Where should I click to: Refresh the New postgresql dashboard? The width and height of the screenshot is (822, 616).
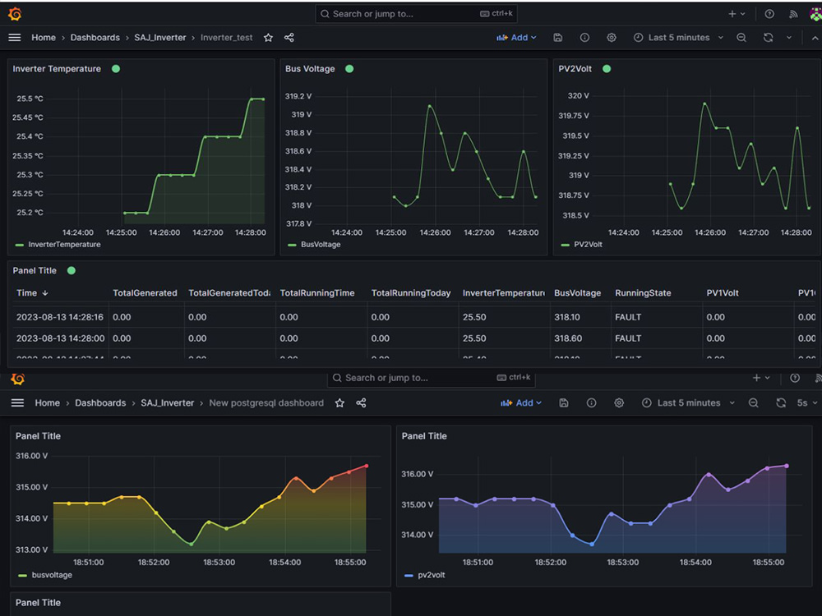pyautogui.click(x=781, y=402)
